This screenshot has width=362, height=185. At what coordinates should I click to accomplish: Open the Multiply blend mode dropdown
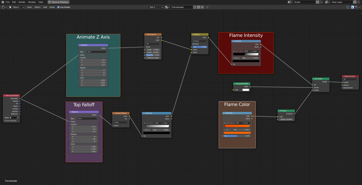pyautogui.click(x=200, y=41)
